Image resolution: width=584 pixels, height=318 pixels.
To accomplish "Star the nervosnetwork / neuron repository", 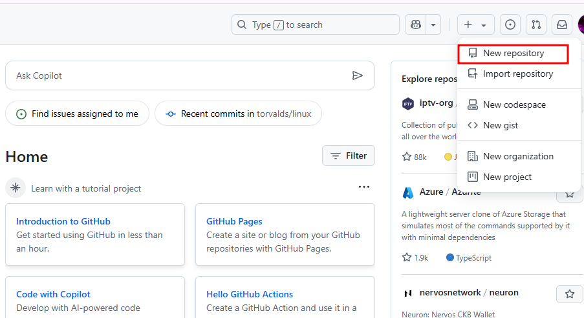I will point(569,294).
